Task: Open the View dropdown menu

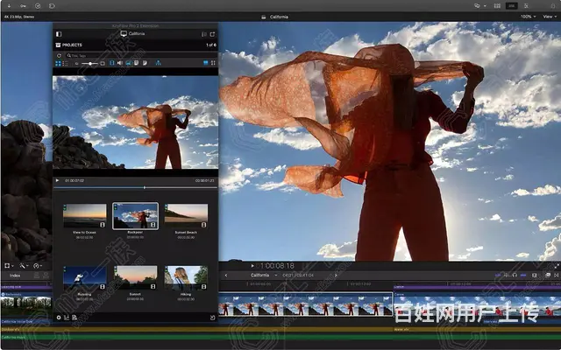Action: click(x=548, y=17)
